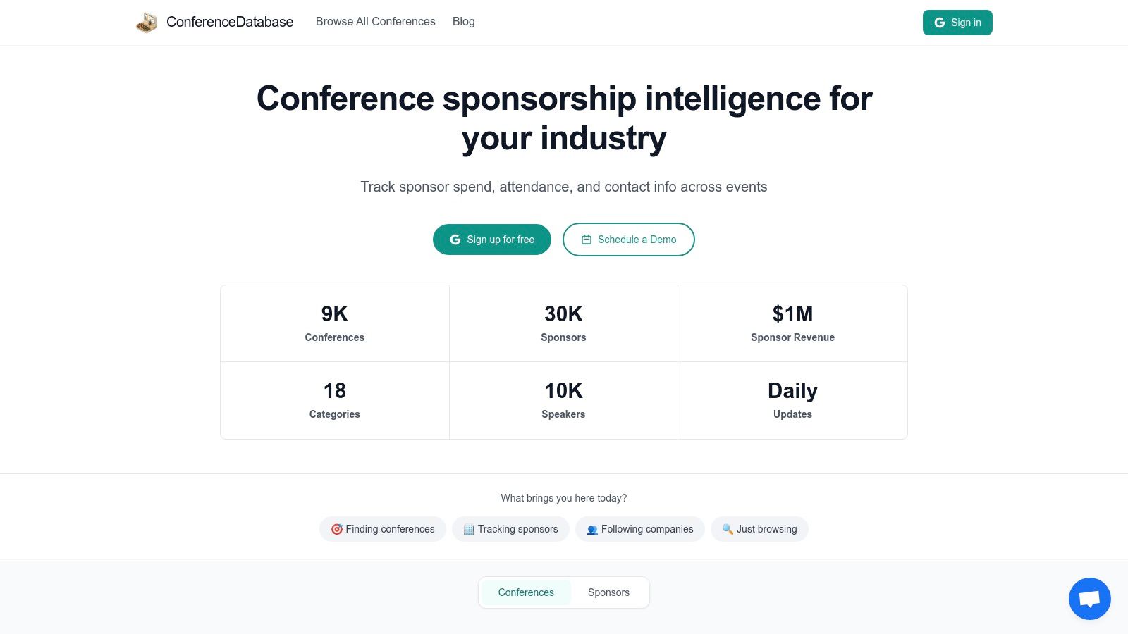The width and height of the screenshot is (1128, 634).
Task: Click the building icon on Tracking sponsors chip
Action: click(468, 529)
